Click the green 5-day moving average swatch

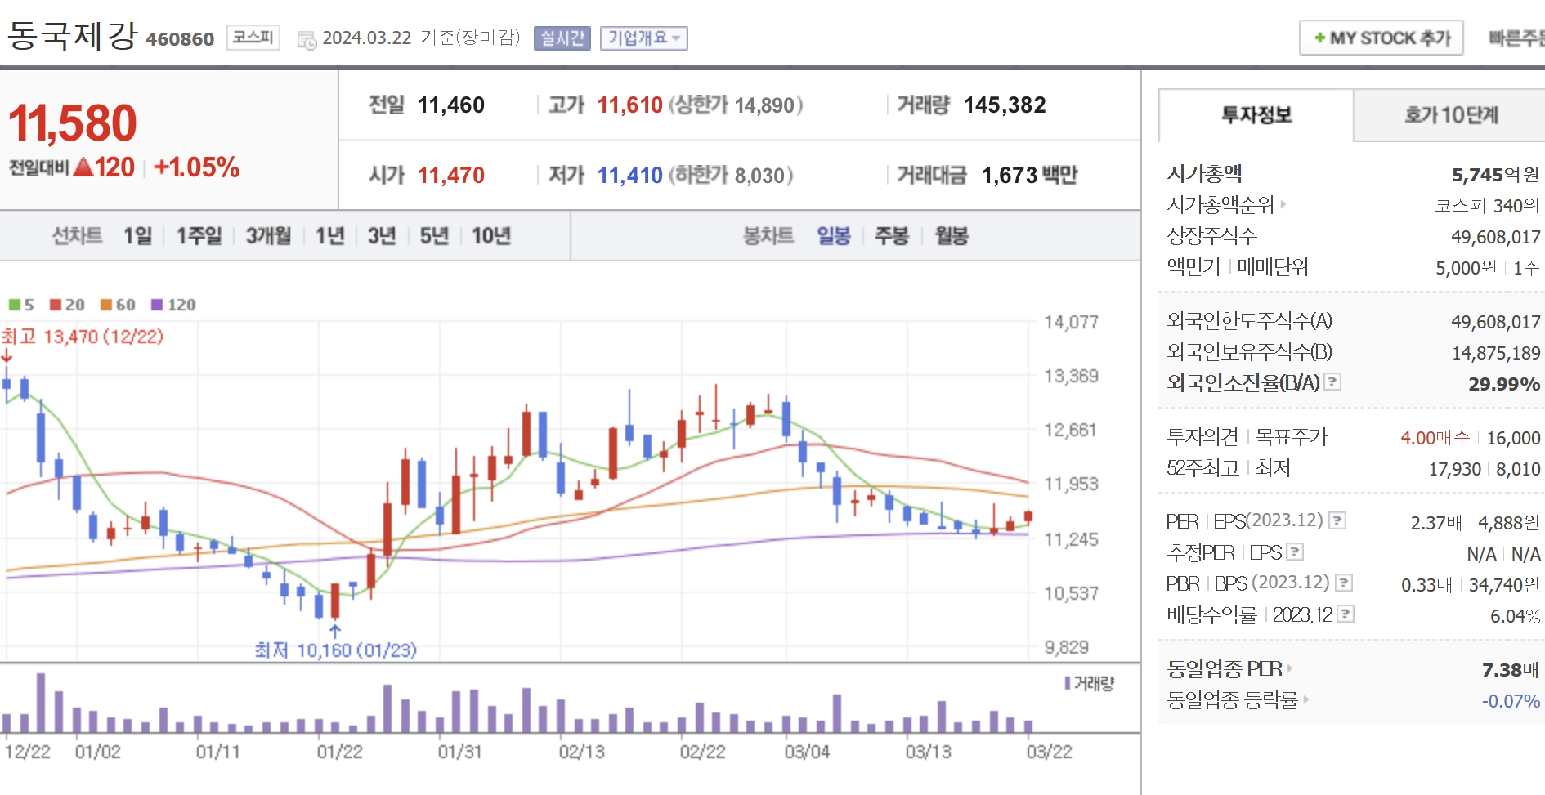coord(15,305)
